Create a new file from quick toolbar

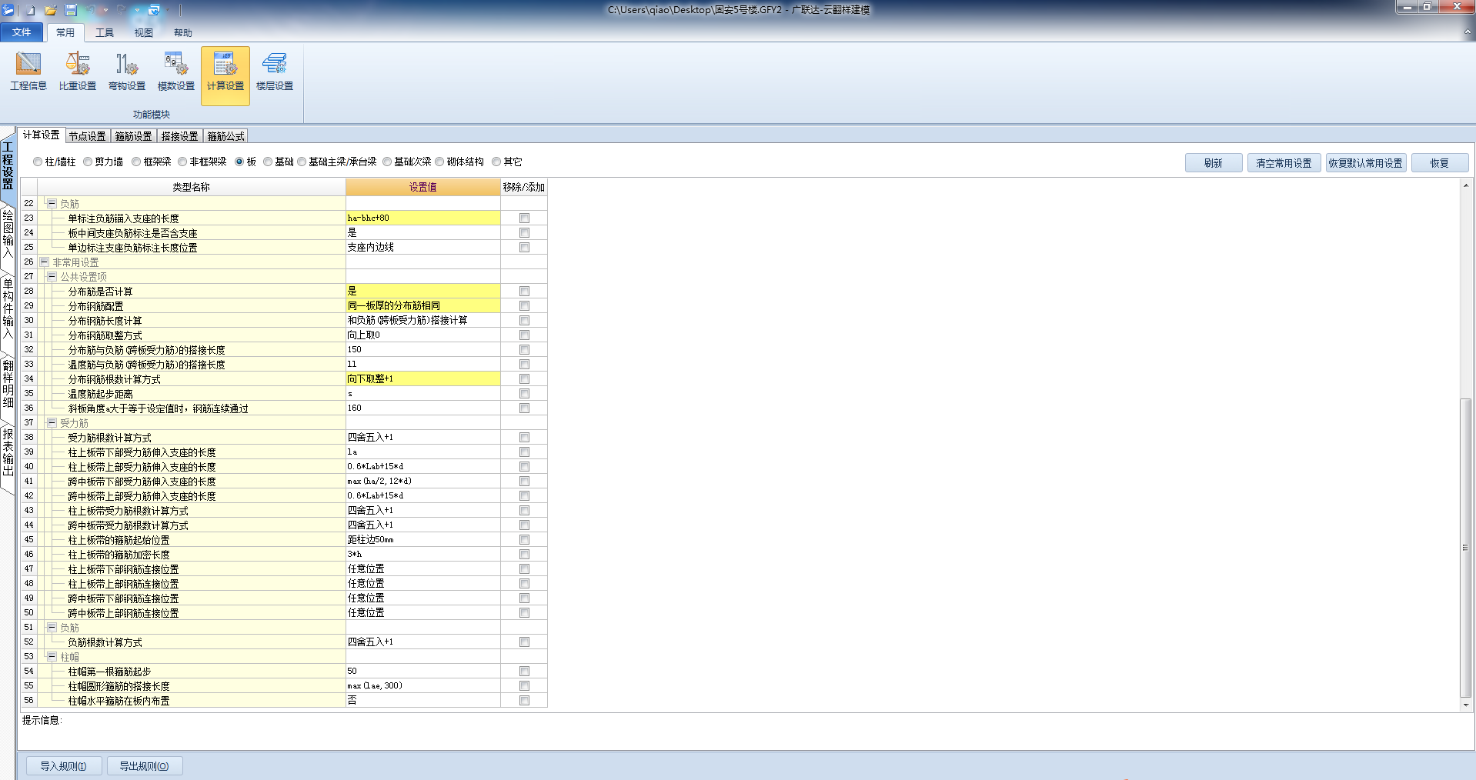coord(31,11)
